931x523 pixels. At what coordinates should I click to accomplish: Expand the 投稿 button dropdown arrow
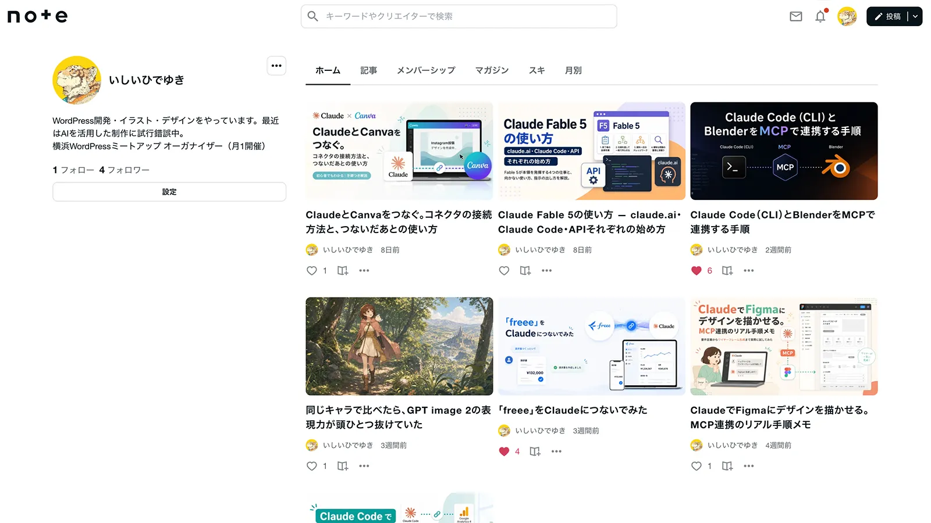point(915,16)
